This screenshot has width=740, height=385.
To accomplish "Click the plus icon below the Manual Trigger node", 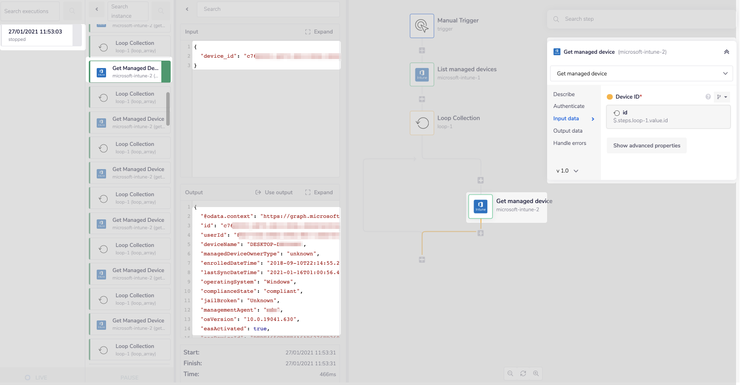I will click(x=422, y=50).
